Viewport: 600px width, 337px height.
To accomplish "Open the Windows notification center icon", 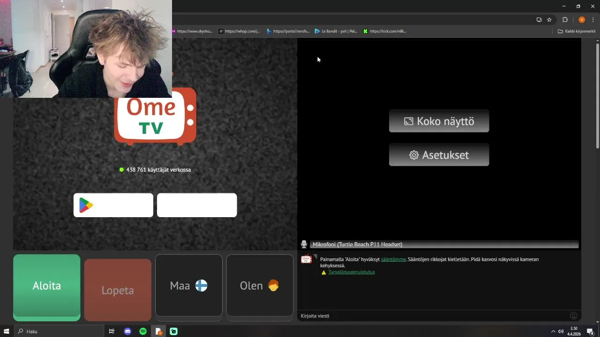I will tap(590, 331).
